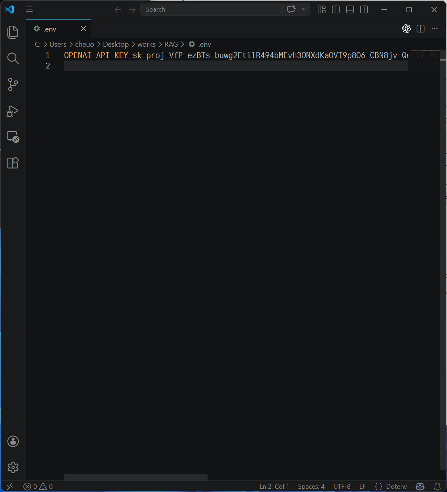
Task: Toggle the bottom Panel visibility
Action: point(350,9)
